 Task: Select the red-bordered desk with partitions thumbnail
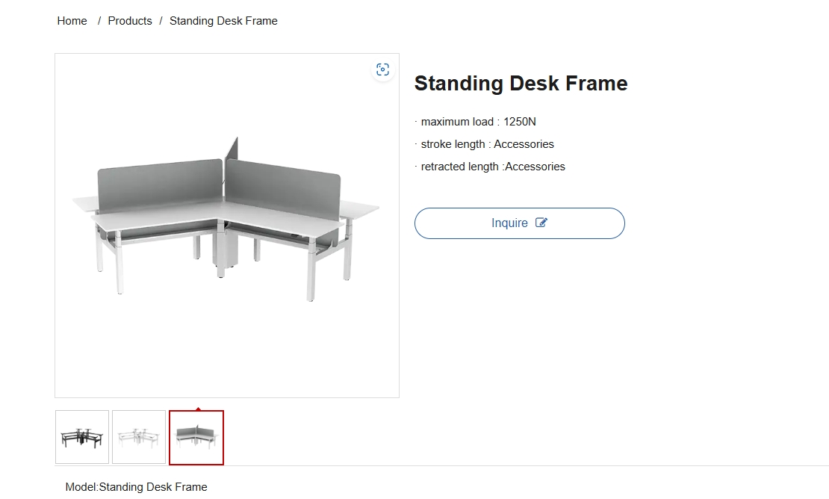tap(196, 437)
